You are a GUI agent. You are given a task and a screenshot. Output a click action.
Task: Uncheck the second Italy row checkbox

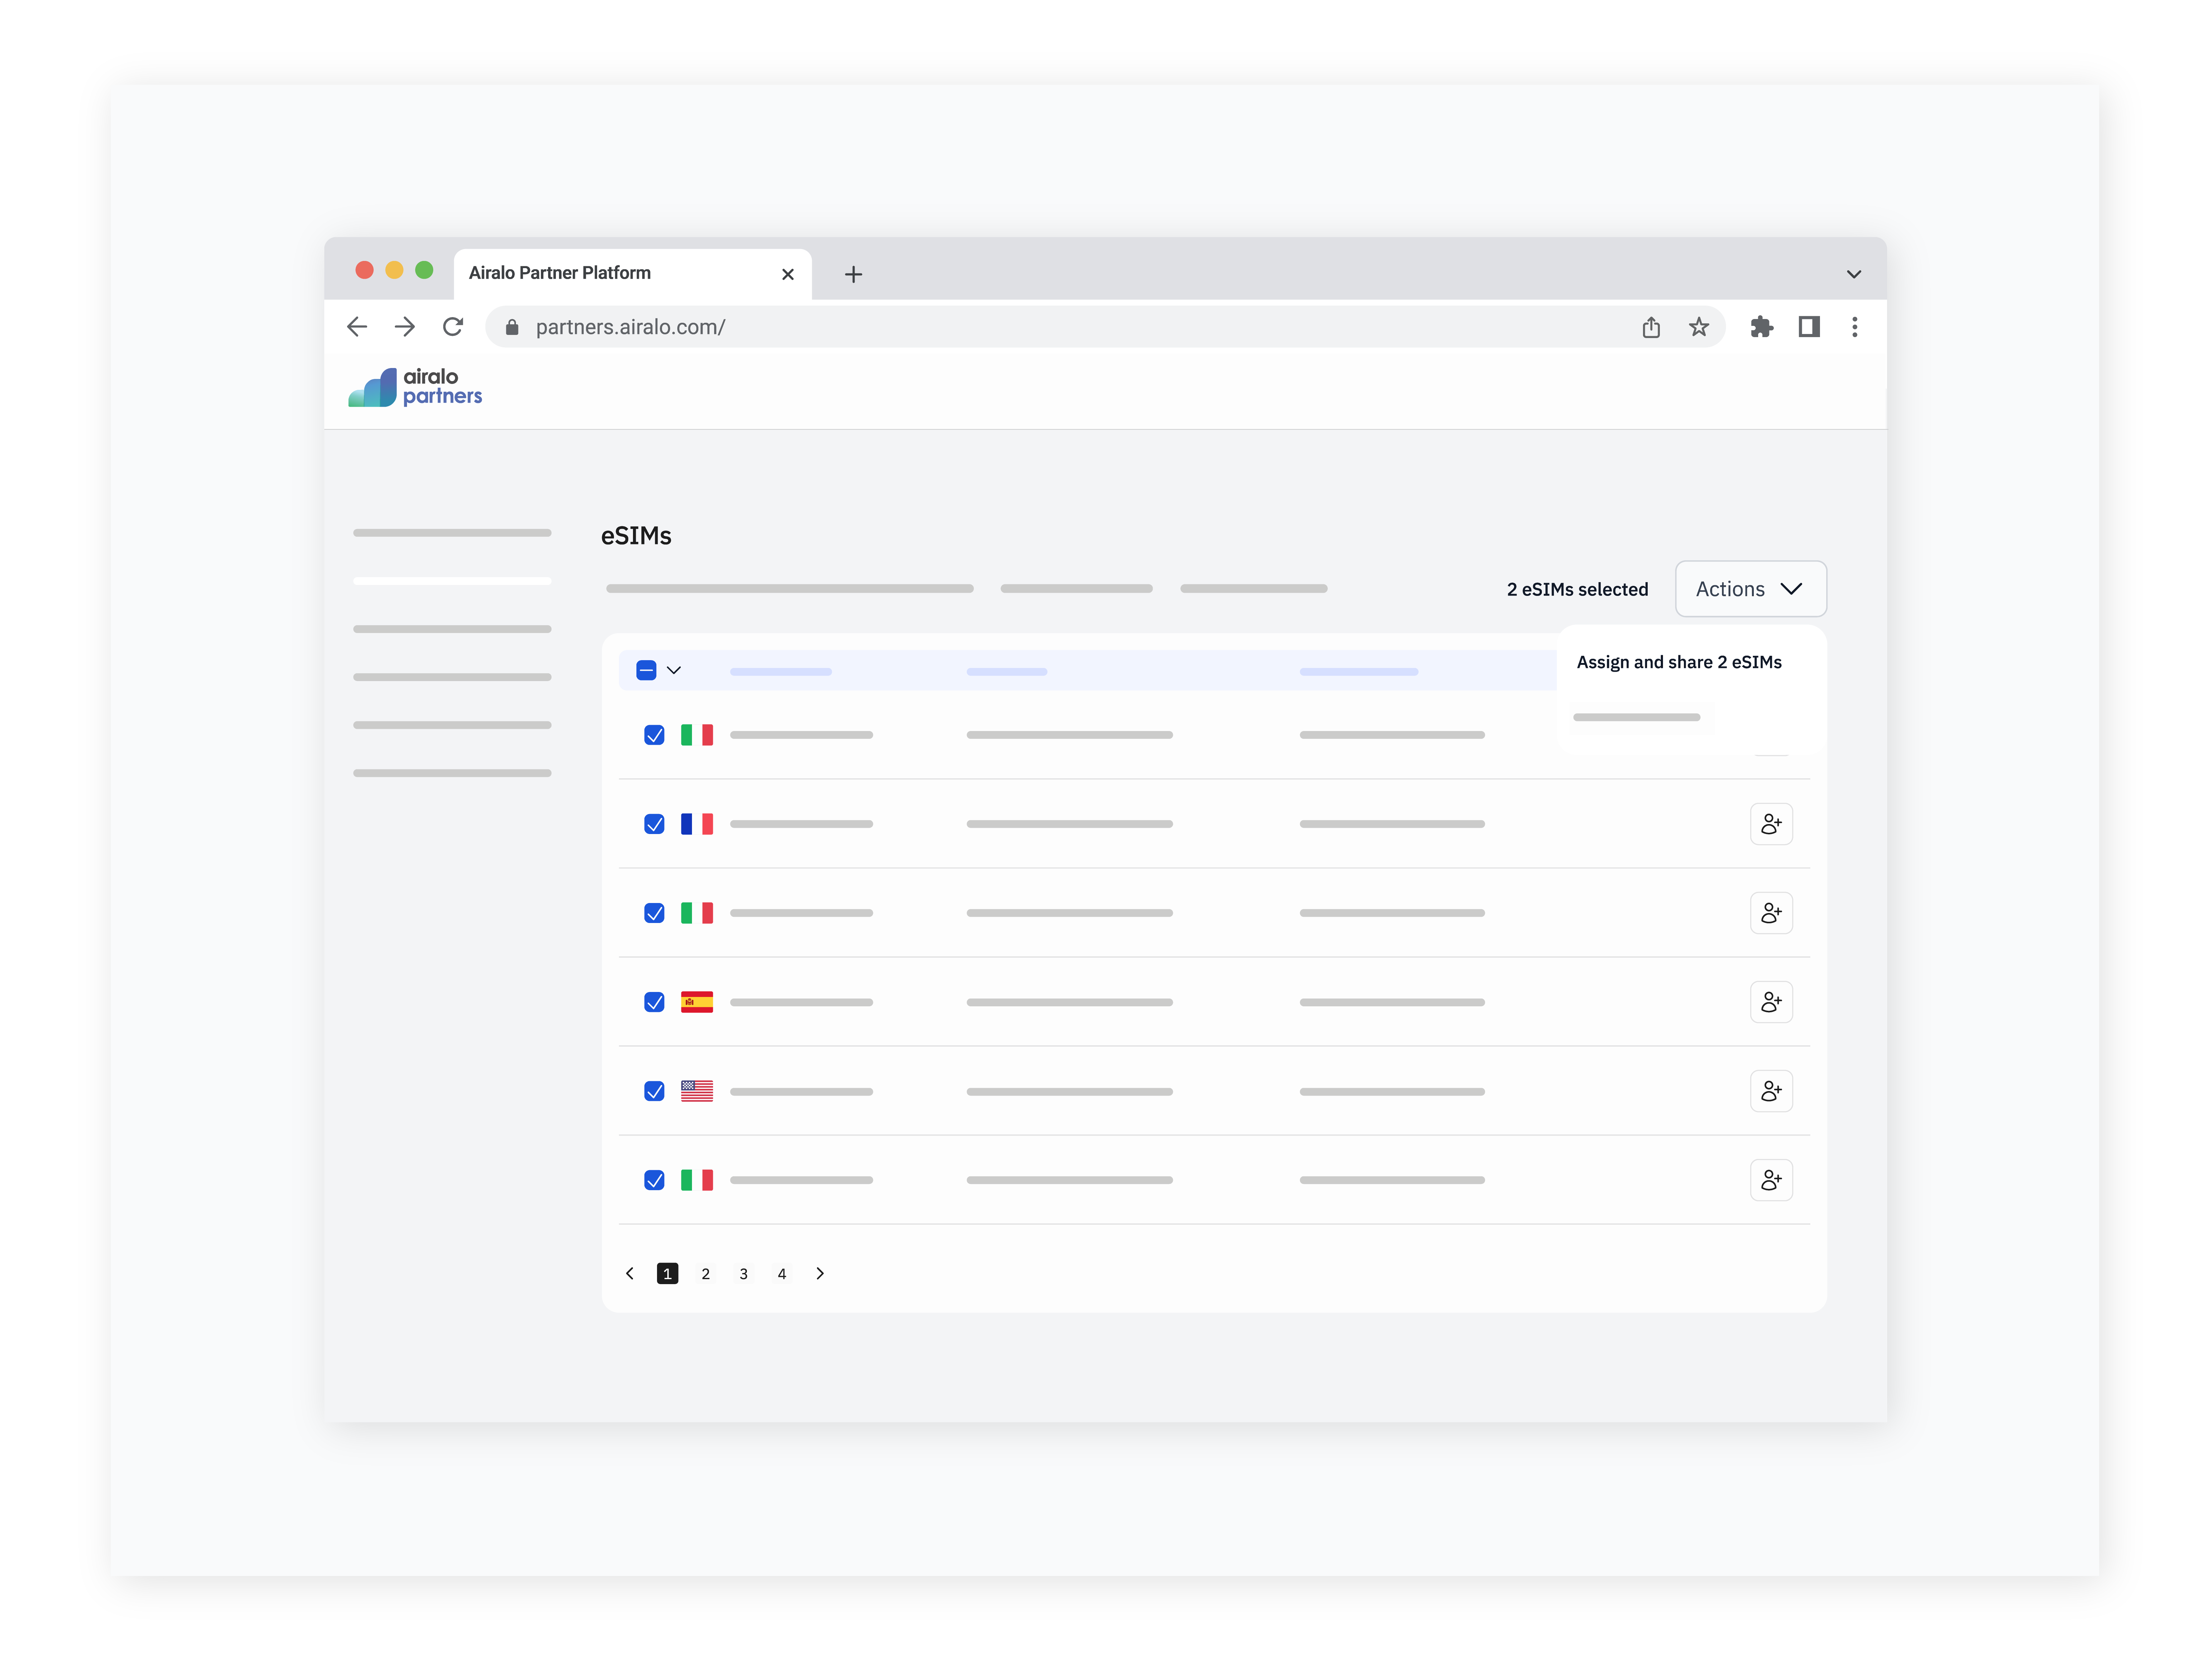(x=654, y=913)
